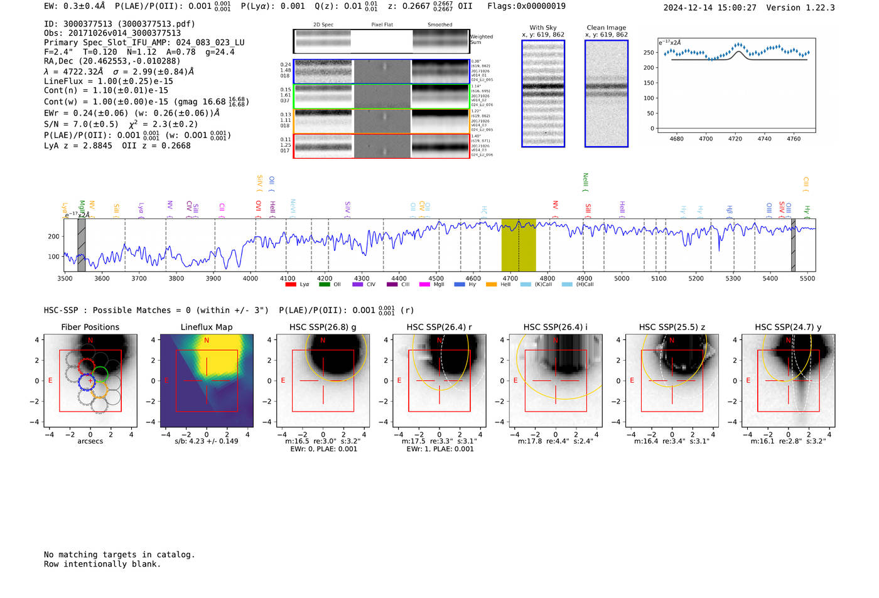
Task: Click the ID: 3000377513 line
Action: coord(119,24)
